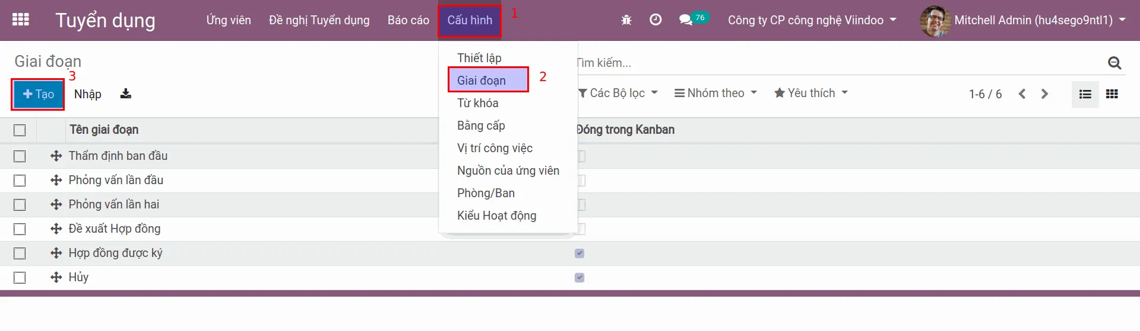Click the search magnifier icon

click(x=1114, y=63)
